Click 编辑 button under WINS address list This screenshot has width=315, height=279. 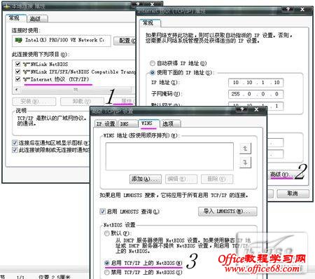(x=181, y=179)
